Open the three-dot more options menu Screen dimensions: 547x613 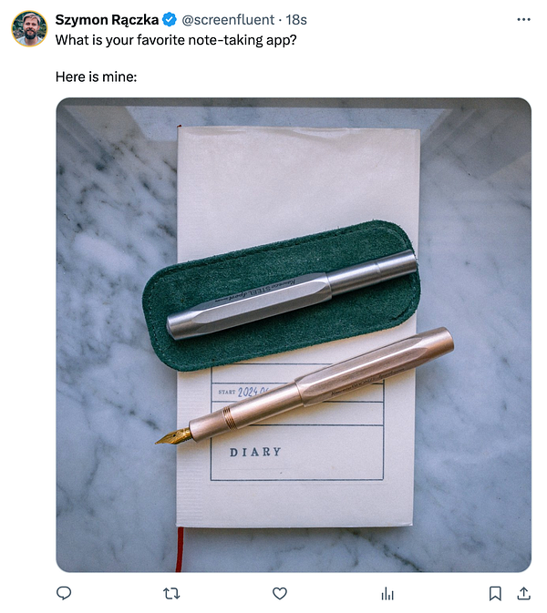click(523, 19)
